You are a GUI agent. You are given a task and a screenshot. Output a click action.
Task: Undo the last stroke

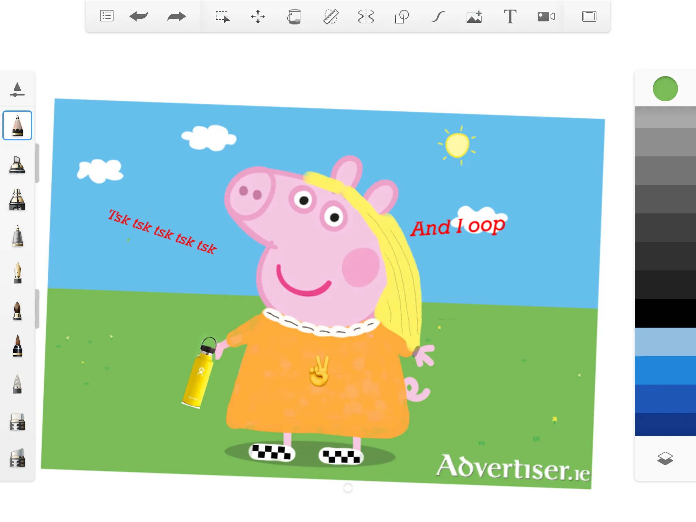click(139, 16)
